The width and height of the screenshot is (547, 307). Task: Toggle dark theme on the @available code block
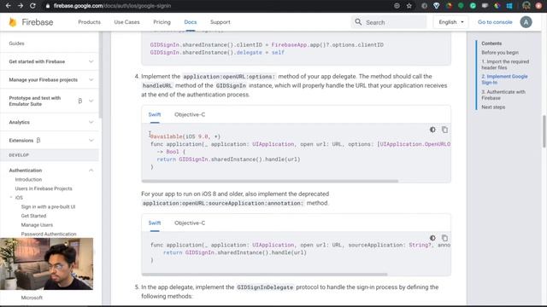[x=432, y=130]
